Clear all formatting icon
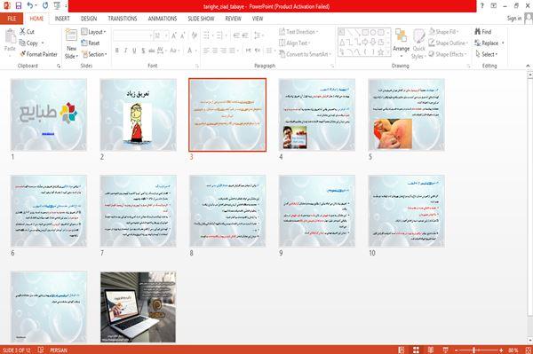 pyautogui.click(x=194, y=35)
